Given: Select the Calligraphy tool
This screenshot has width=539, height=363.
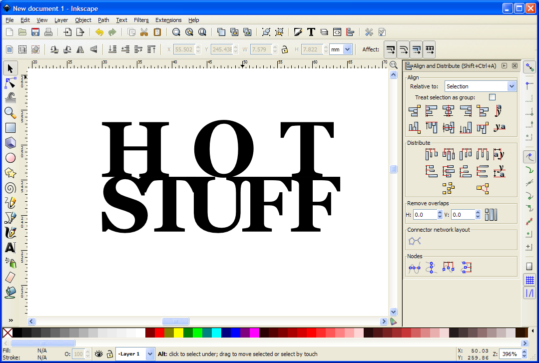Looking at the screenshot, I should click(x=10, y=233).
